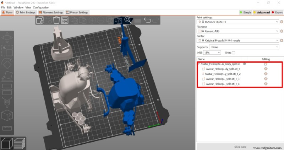Screen dimensions: 284x150
Task: Click the Paste toolbar icon
Action: click(x=83, y=20)
